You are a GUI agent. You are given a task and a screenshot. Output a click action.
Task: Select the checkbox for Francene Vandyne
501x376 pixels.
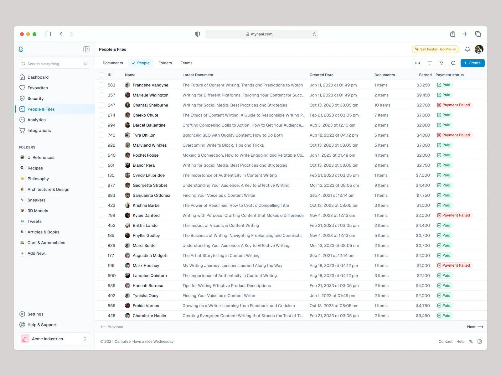(x=101, y=85)
